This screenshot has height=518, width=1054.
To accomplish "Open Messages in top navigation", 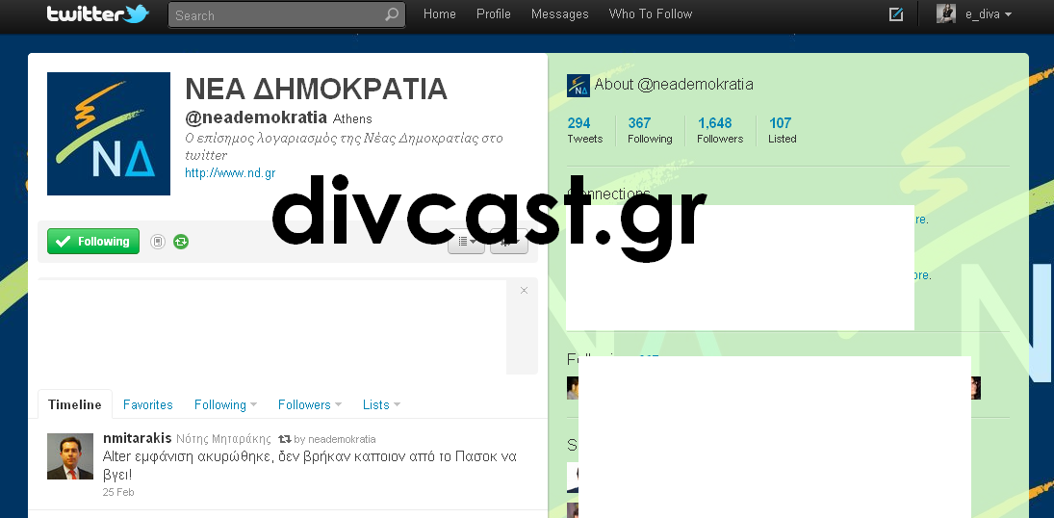I will pyautogui.click(x=559, y=14).
